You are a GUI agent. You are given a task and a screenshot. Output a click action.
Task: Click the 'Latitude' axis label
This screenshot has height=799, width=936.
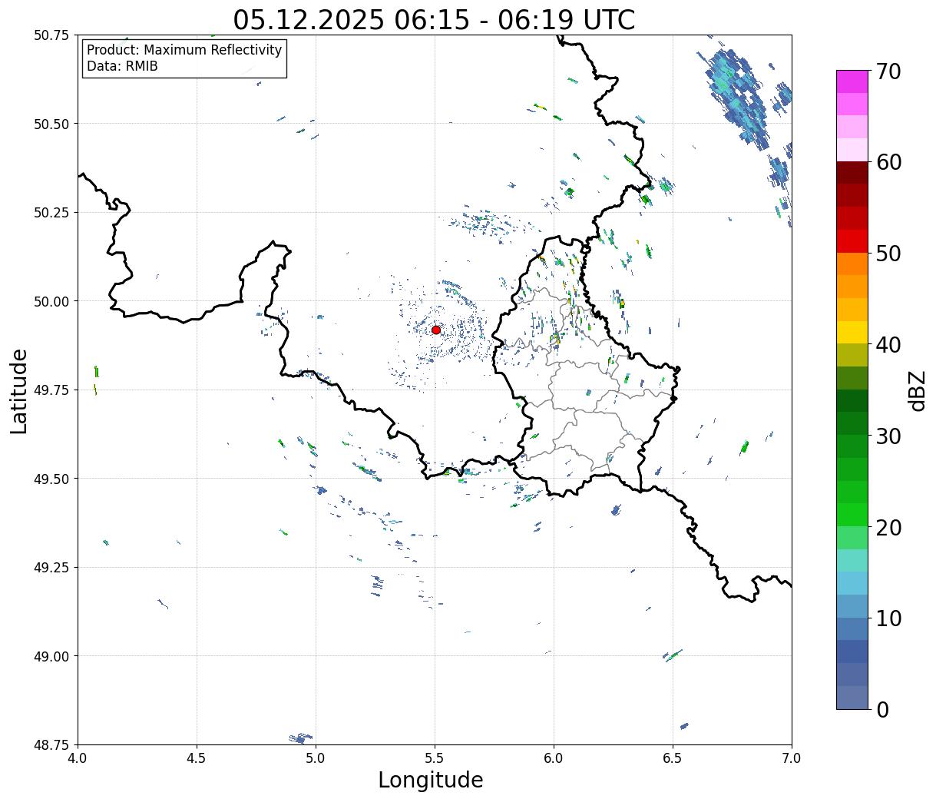click(19, 390)
